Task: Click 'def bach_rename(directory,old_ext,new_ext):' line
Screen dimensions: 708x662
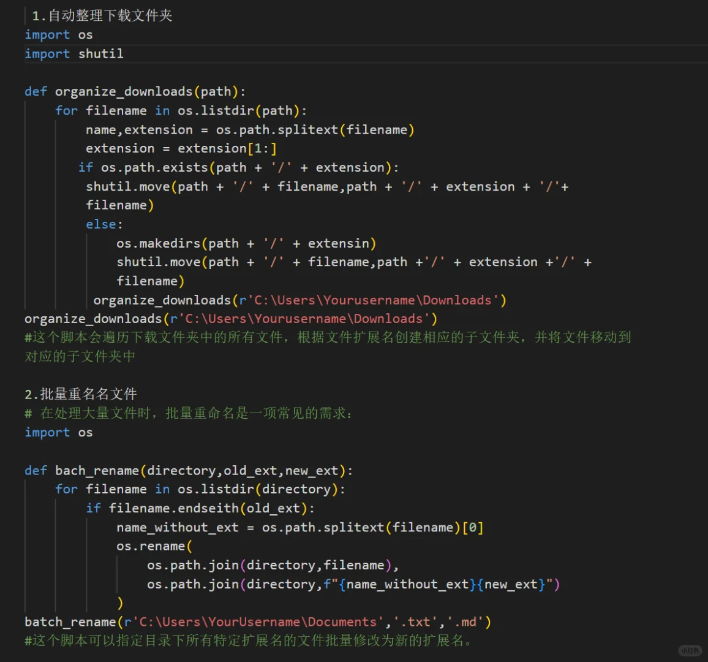Action: (189, 470)
